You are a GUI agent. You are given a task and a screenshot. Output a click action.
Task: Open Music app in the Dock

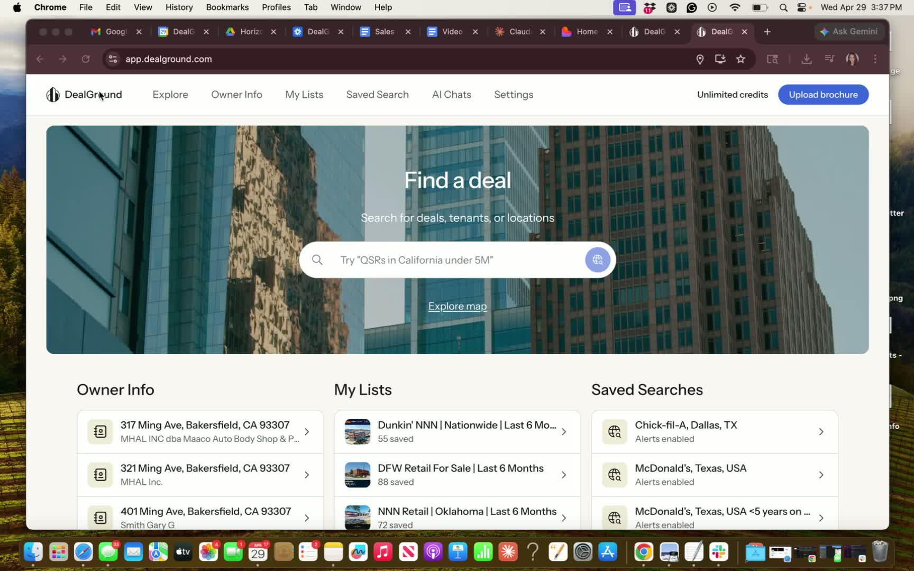[x=383, y=552]
